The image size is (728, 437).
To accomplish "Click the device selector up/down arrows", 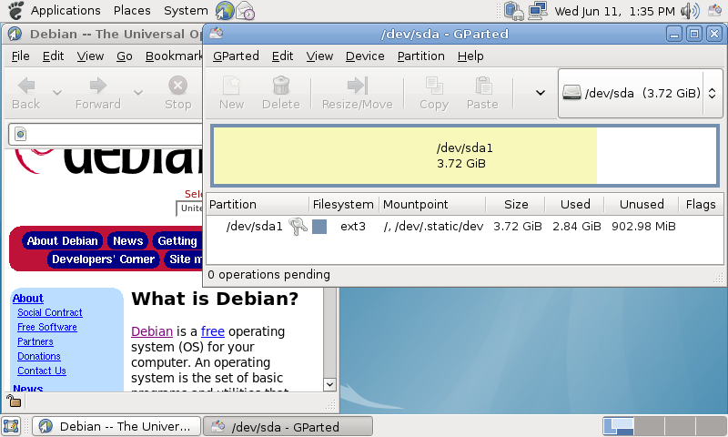I will tap(713, 93).
